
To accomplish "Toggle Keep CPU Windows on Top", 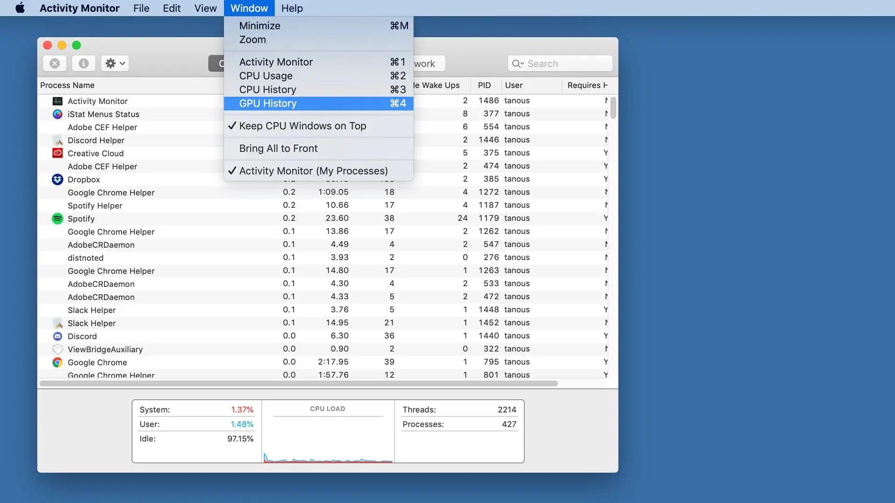I will (x=303, y=126).
